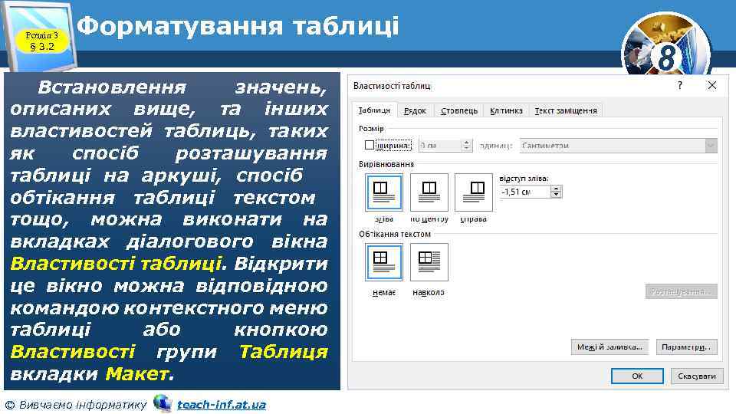Click the yellow Розділ 3 § 3.2 label
Screen dimensions: 736x414
click(x=41, y=41)
